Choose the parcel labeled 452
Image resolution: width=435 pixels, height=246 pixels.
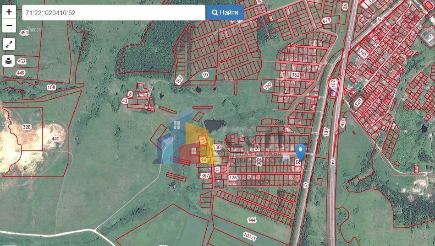(22, 61)
